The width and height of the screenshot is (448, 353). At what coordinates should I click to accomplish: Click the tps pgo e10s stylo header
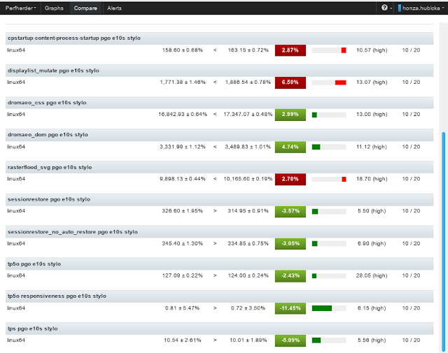219,329
